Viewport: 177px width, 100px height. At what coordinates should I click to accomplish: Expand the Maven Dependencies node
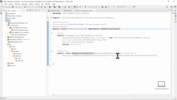(x=6, y=37)
